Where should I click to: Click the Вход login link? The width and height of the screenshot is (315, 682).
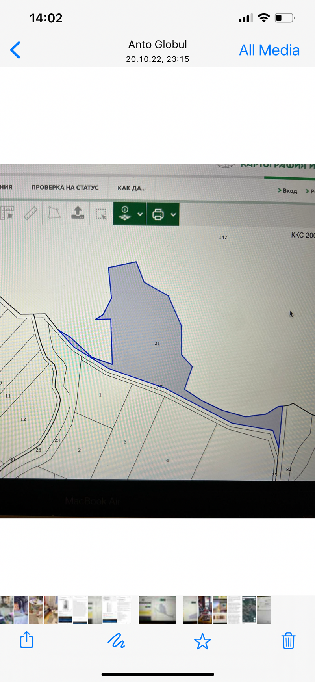(x=289, y=191)
